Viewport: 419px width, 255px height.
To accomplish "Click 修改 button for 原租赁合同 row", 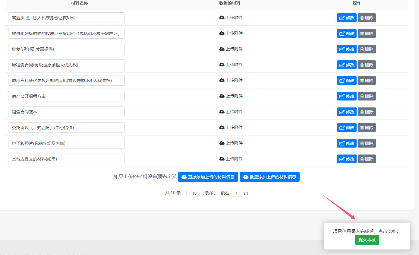I will tap(347, 65).
